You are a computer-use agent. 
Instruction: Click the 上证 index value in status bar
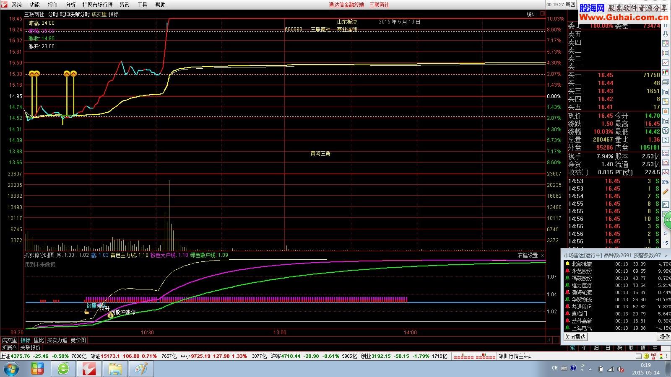pyautogui.click(x=20, y=356)
